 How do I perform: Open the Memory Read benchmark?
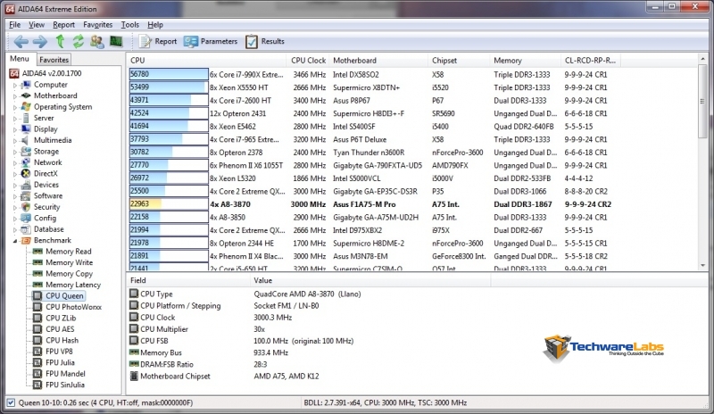click(69, 252)
